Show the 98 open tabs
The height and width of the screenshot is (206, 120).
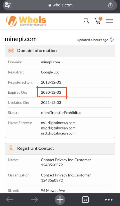tap(85, 200)
